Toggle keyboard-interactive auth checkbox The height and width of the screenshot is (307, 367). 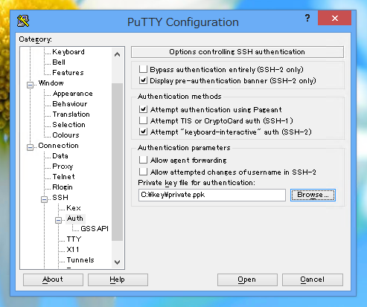143,132
